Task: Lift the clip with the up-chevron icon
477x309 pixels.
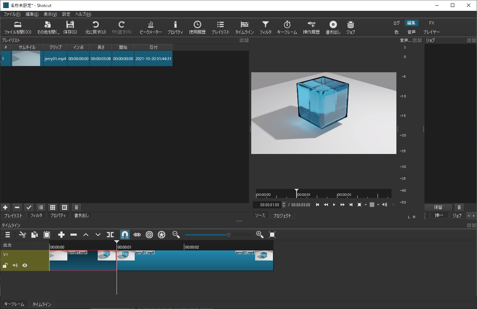Action: click(x=86, y=235)
